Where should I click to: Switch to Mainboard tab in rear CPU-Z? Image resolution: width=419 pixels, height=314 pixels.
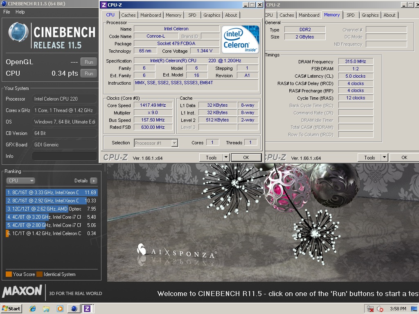(309, 15)
